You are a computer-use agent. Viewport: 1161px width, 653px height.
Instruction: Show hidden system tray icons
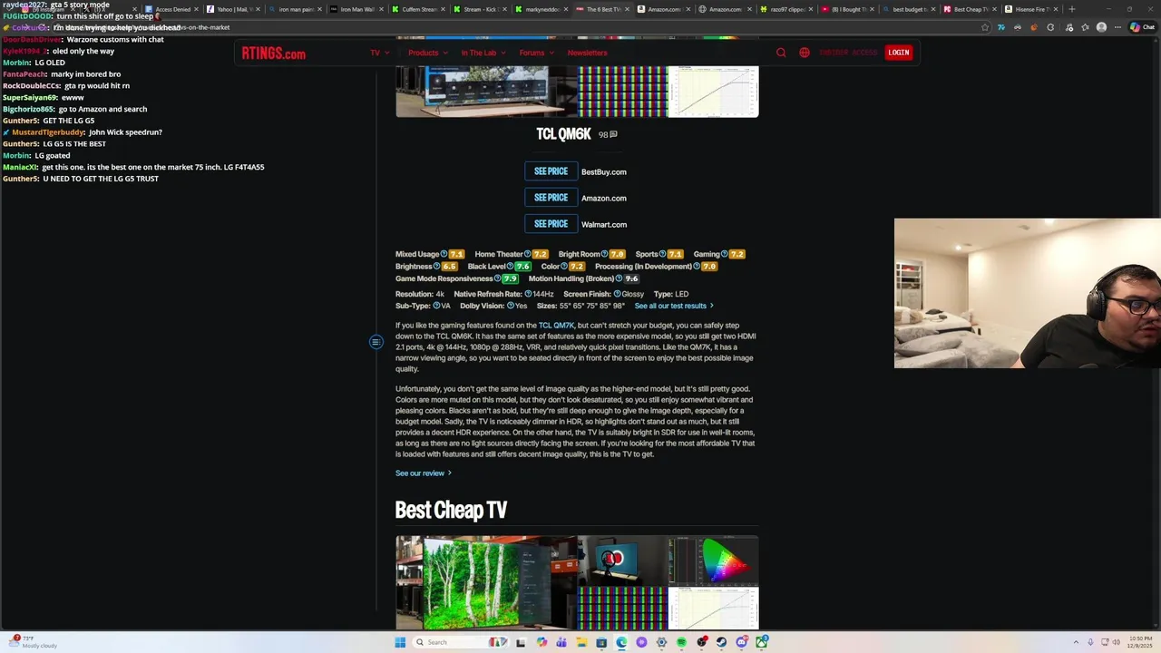[1077, 642]
